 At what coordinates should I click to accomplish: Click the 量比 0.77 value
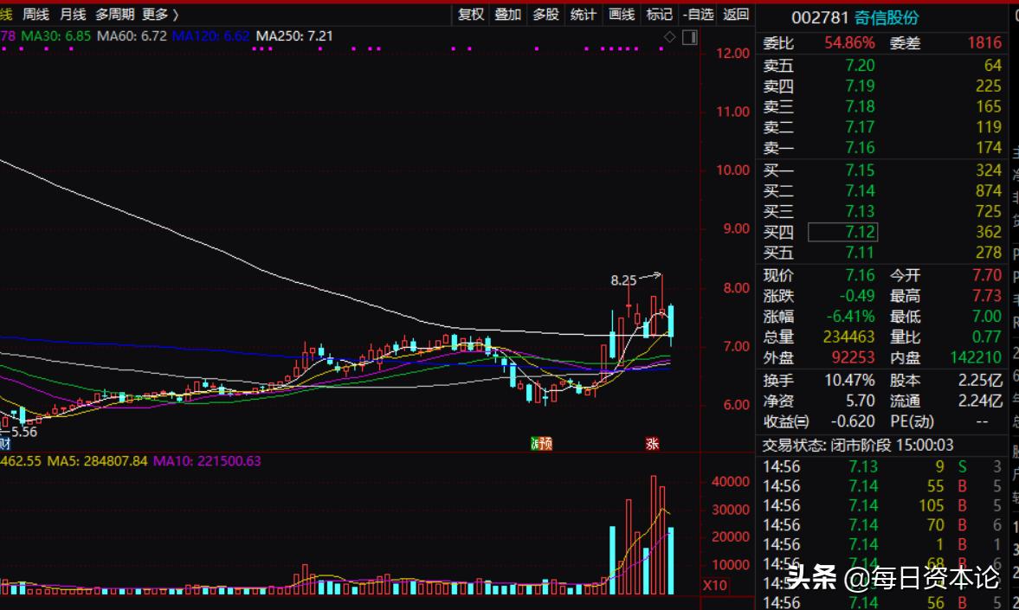tap(987, 337)
